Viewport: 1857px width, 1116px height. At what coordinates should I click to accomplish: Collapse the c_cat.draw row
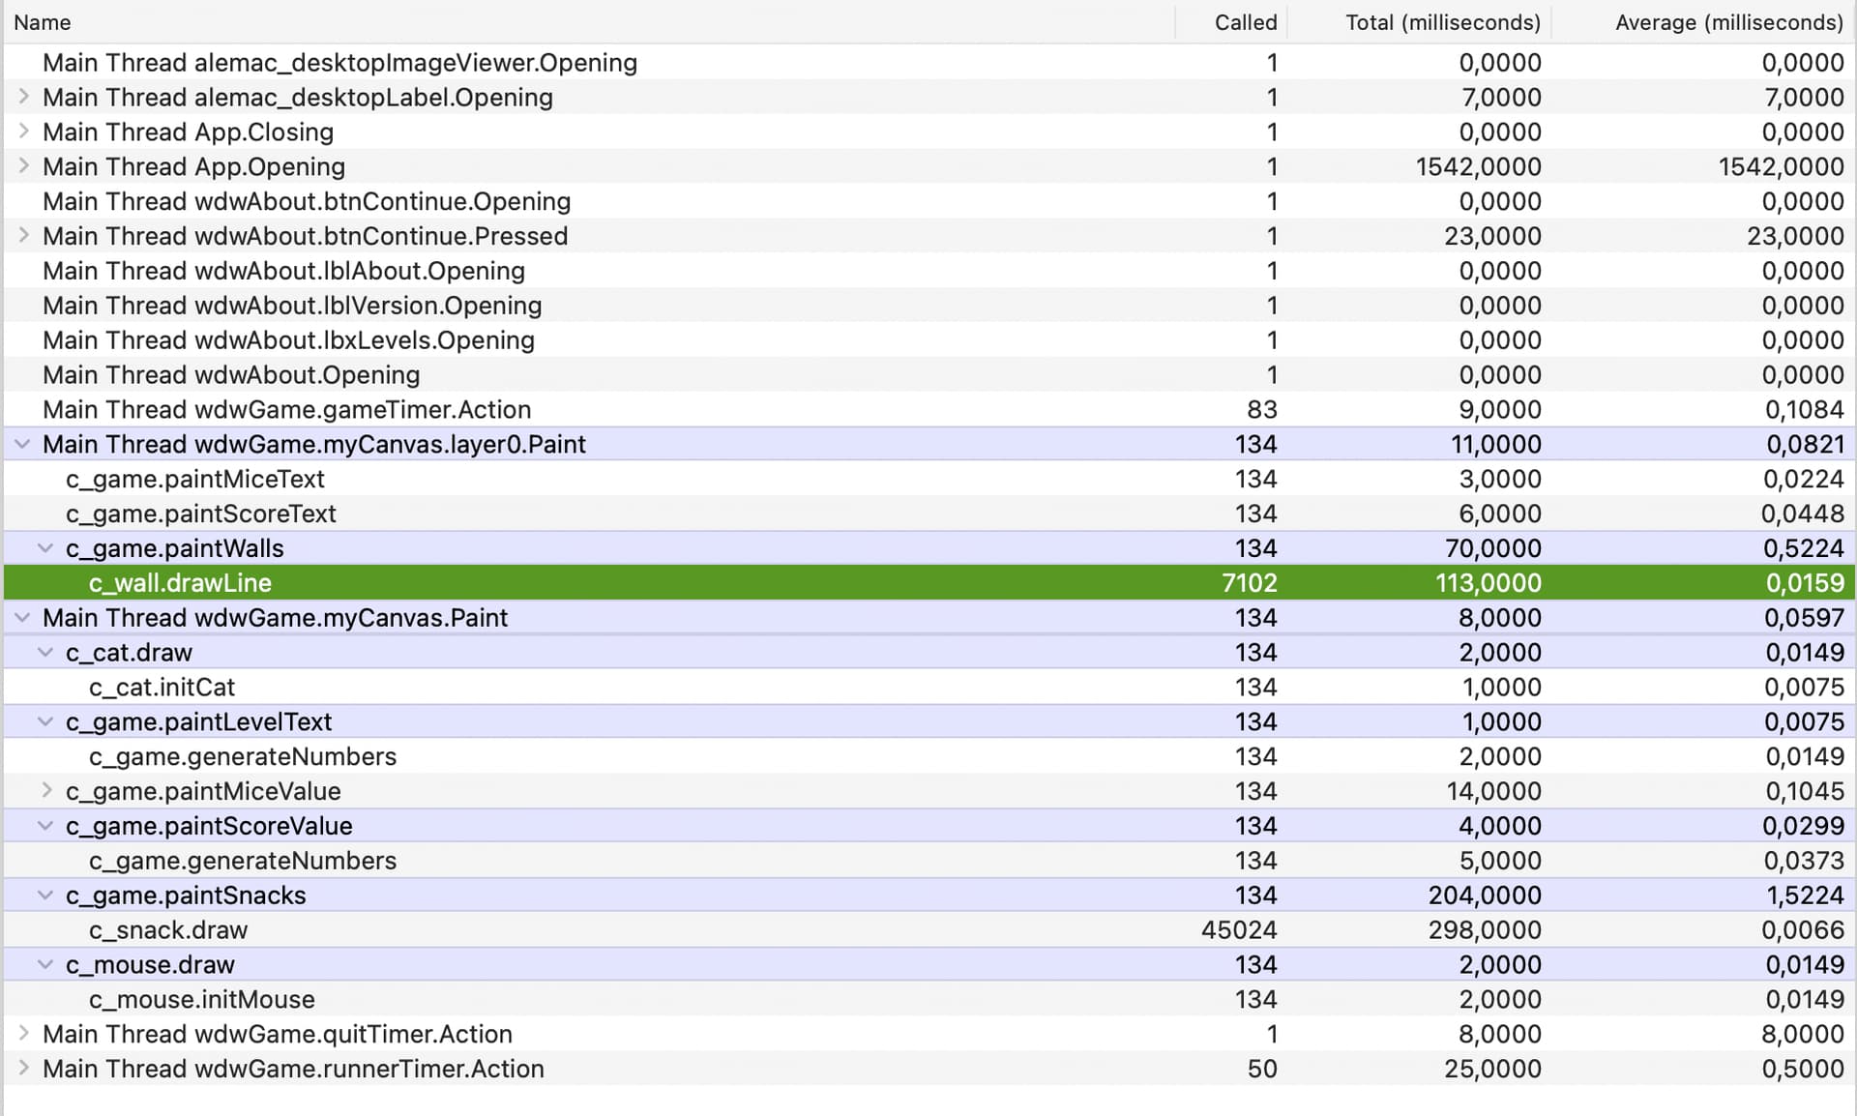tap(45, 653)
